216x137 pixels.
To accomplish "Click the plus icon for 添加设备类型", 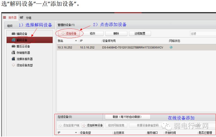I will click(13, 65).
